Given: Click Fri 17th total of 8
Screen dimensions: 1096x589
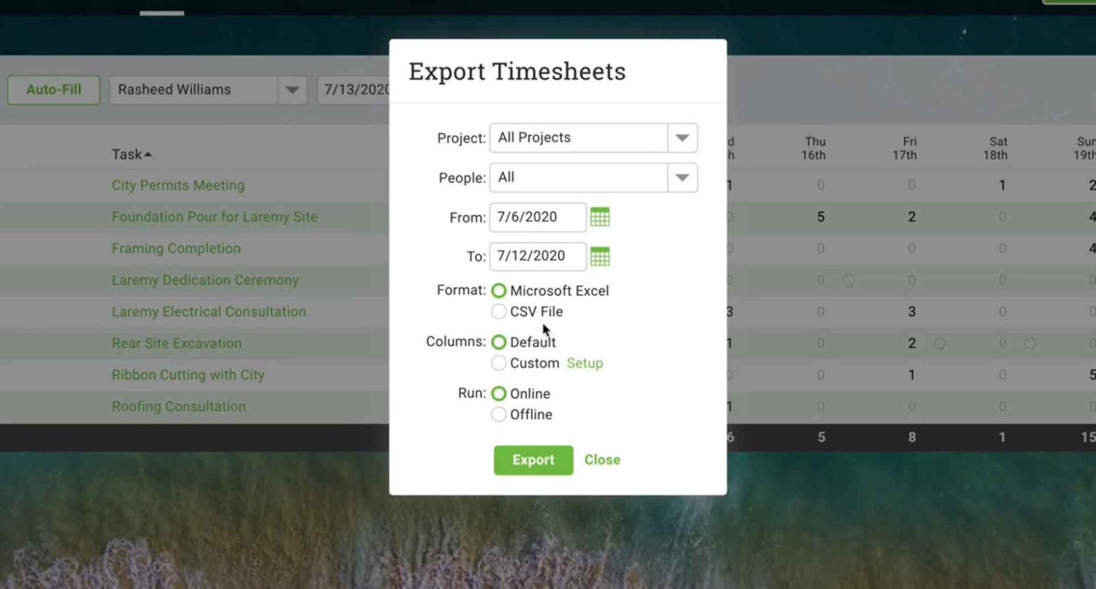Looking at the screenshot, I should point(912,437).
